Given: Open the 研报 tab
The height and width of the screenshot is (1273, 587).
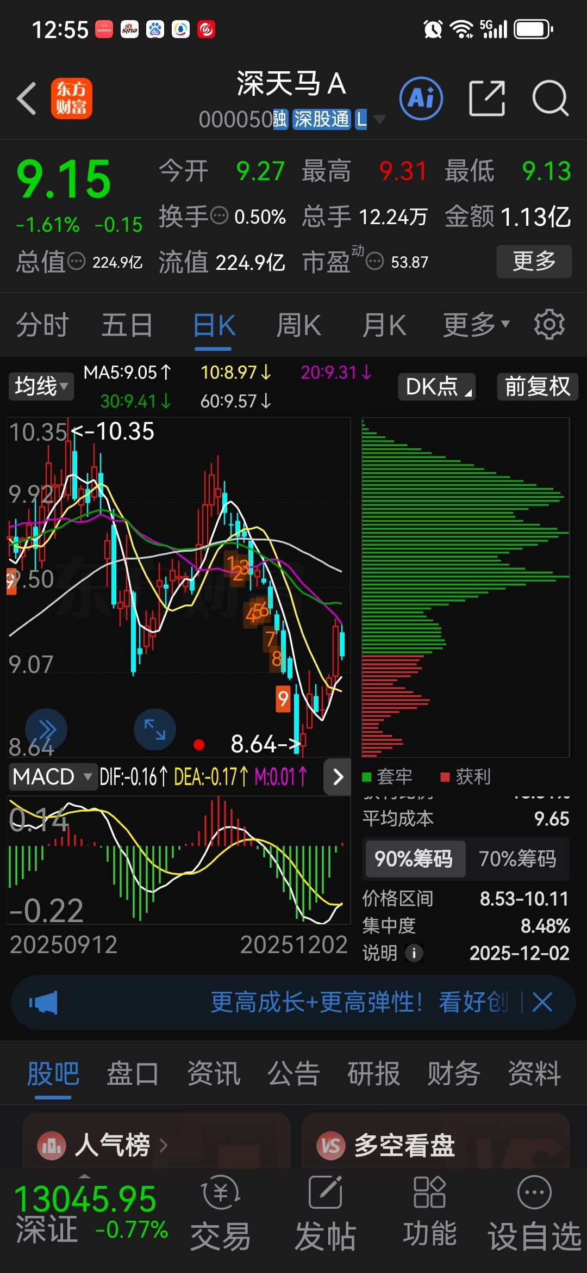Looking at the screenshot, I should 373,1073.
